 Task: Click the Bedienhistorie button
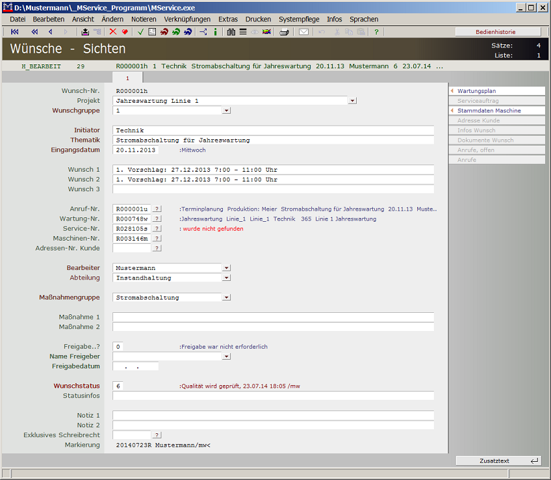pos(498,32)
